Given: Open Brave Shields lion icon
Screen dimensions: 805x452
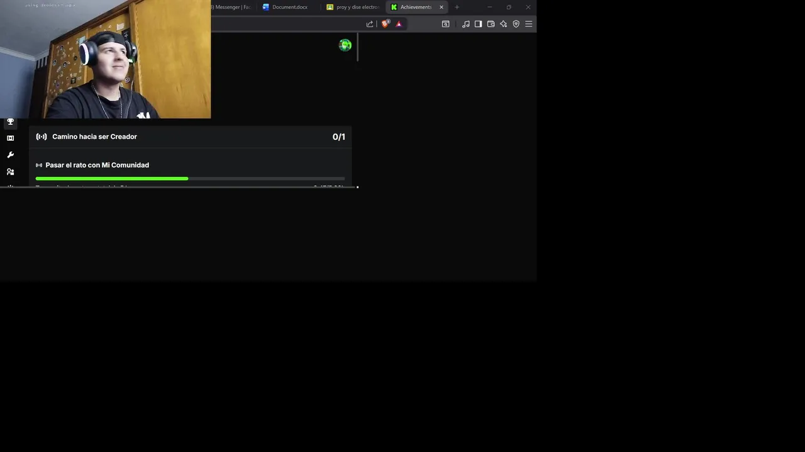Looking at the screenshot, I should [386, 24].
